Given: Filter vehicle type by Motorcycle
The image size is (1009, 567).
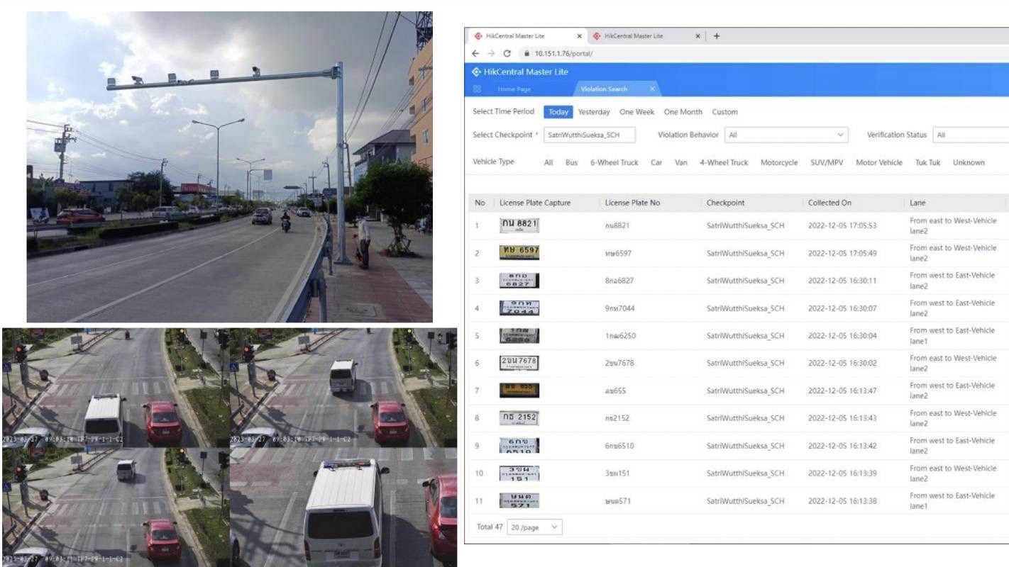Looking at the screenshot, I should 778,162.
